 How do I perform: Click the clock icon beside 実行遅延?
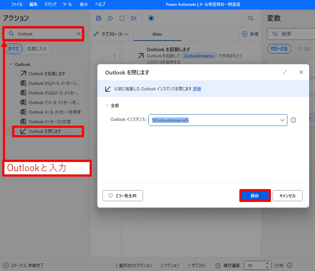[218, 265]
